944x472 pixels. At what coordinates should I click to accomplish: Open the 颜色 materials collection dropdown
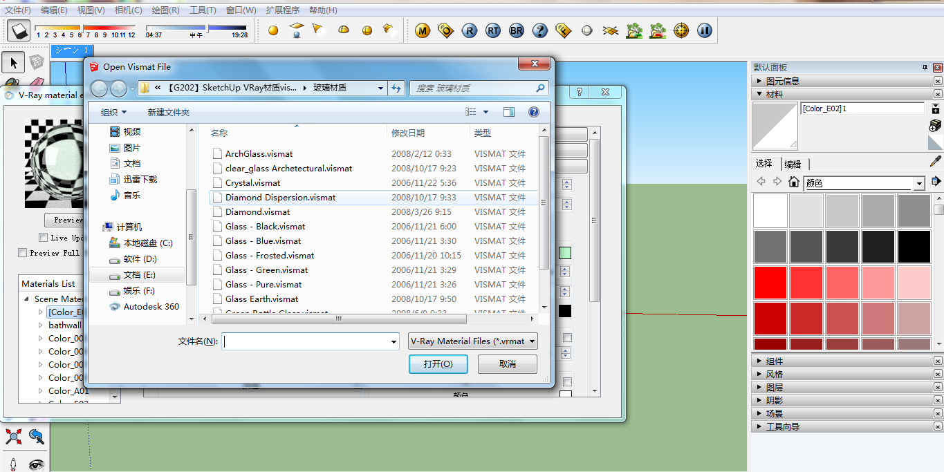(920, 182)
